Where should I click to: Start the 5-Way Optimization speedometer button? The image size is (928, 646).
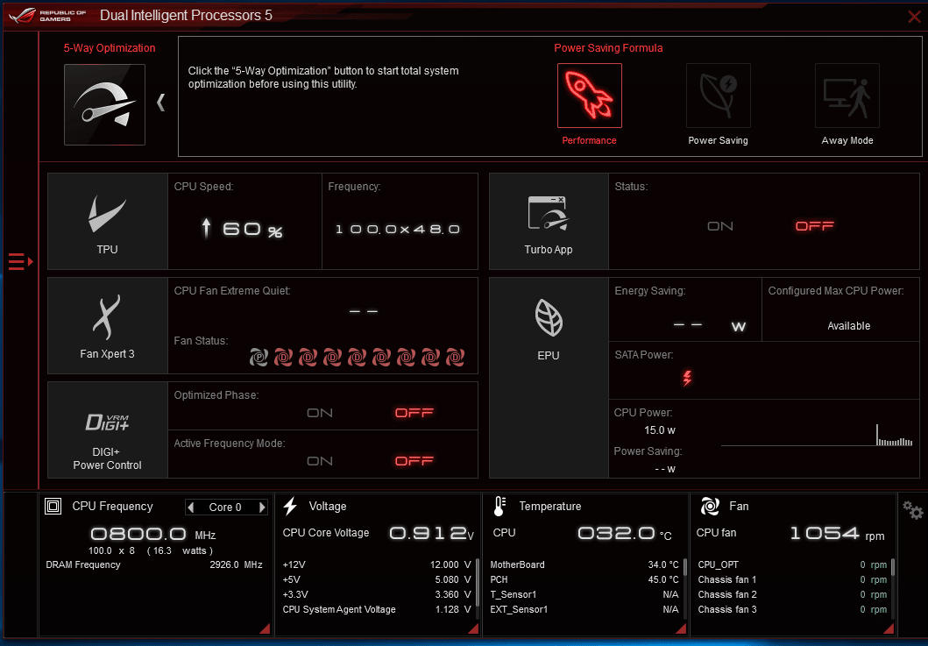pos(105,105)
